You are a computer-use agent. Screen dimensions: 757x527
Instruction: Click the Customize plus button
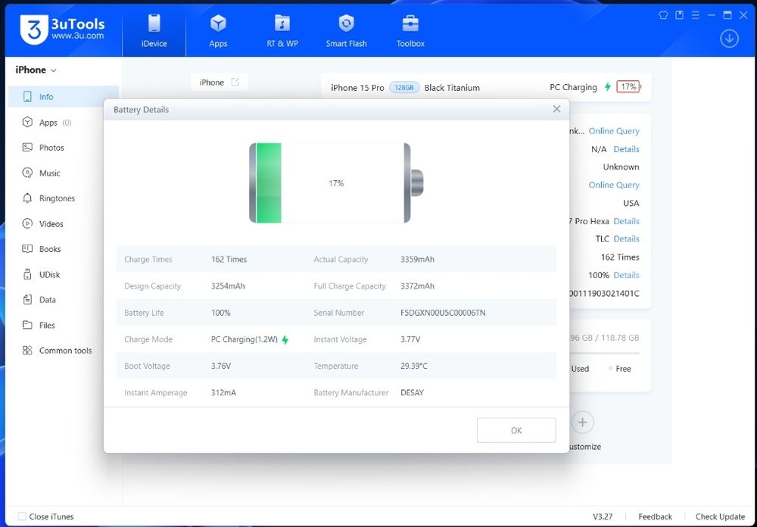582,423
